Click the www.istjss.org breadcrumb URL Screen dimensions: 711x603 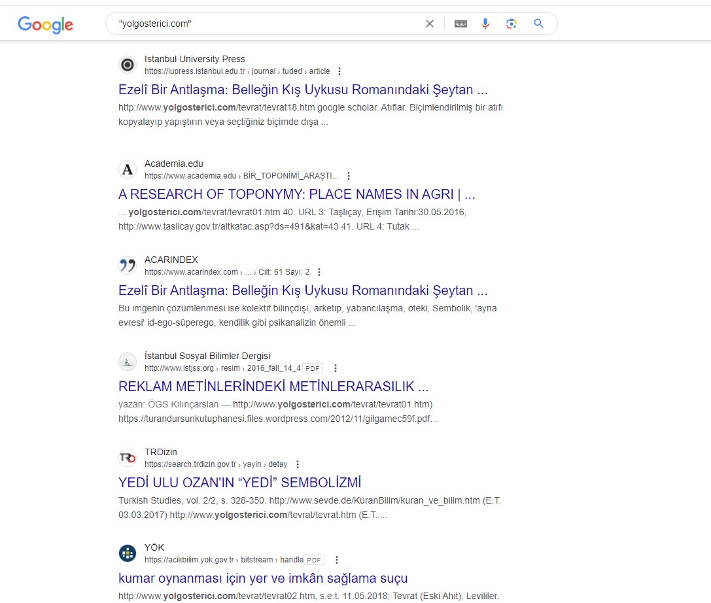coord(222,368)
